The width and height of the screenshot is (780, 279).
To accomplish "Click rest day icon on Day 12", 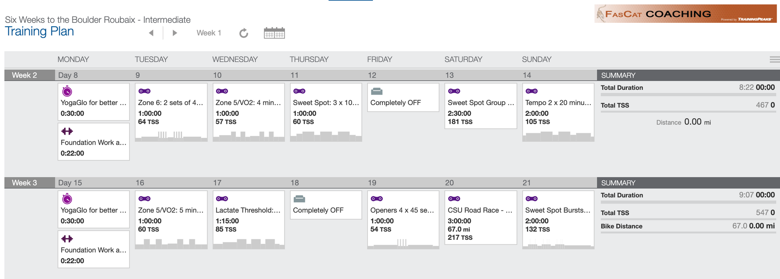I will 376,91.
